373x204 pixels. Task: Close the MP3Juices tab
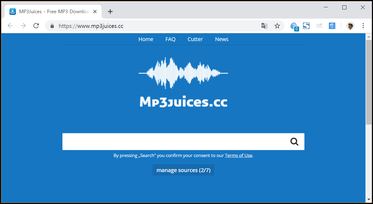coord(95,12)
